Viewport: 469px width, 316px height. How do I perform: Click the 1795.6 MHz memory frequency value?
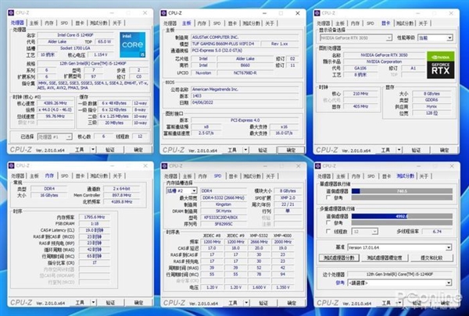(x=94, y=217)
